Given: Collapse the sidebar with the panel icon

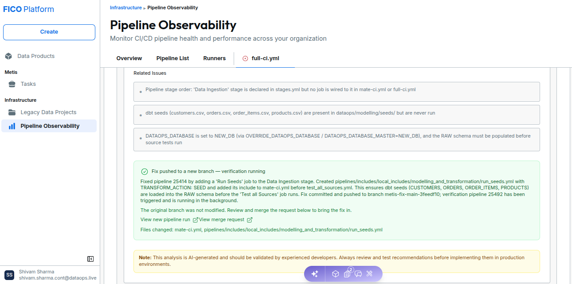Looking at the screenshot, I should [x=90, y=259].
